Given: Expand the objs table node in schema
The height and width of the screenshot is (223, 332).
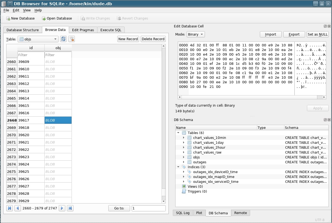Looking at the screenshot, I should coord(184,157).
